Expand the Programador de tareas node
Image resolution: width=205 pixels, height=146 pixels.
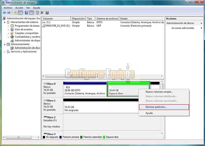tap(9, 26)
